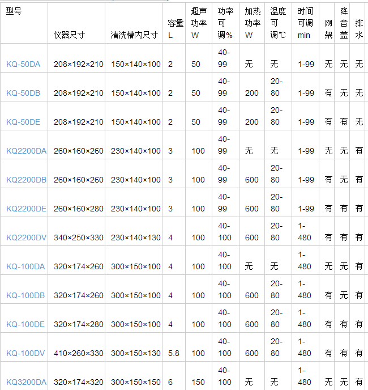This screenshot has height=390, width=368.
Task: Select the 加热功率 W column header
Action: [252, 23]
